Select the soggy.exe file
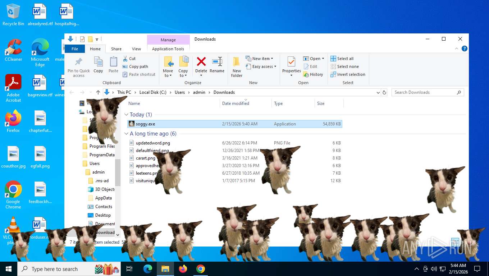 click(235, 124)
